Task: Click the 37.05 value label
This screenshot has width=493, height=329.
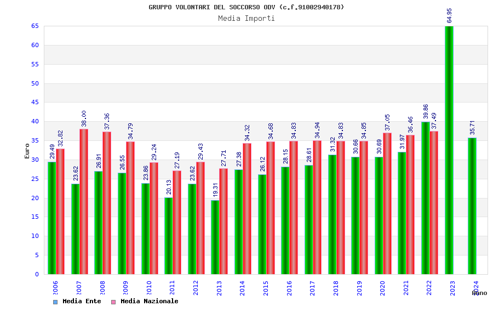Action: pos(387,122)
